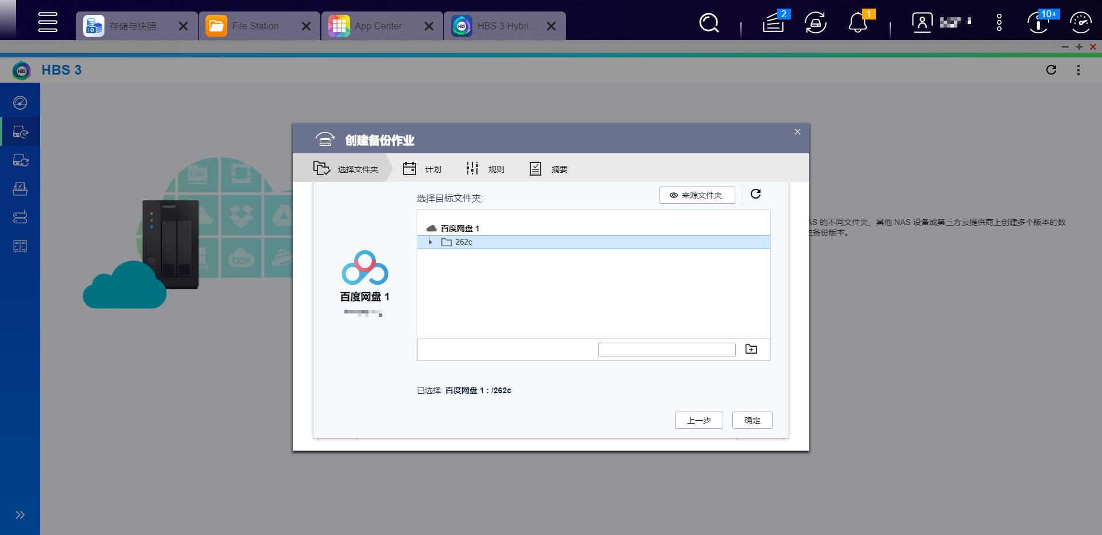The width and height of the screenshot is (1102, 535).
Task: Select the 选择文件夹 wizard step
Action: pos(346,169)
